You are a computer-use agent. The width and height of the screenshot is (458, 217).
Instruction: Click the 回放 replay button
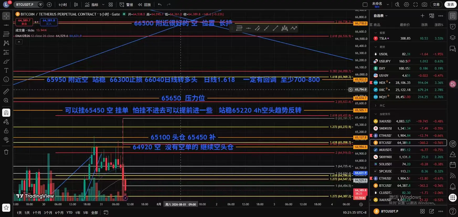click(x=145, y=4)
